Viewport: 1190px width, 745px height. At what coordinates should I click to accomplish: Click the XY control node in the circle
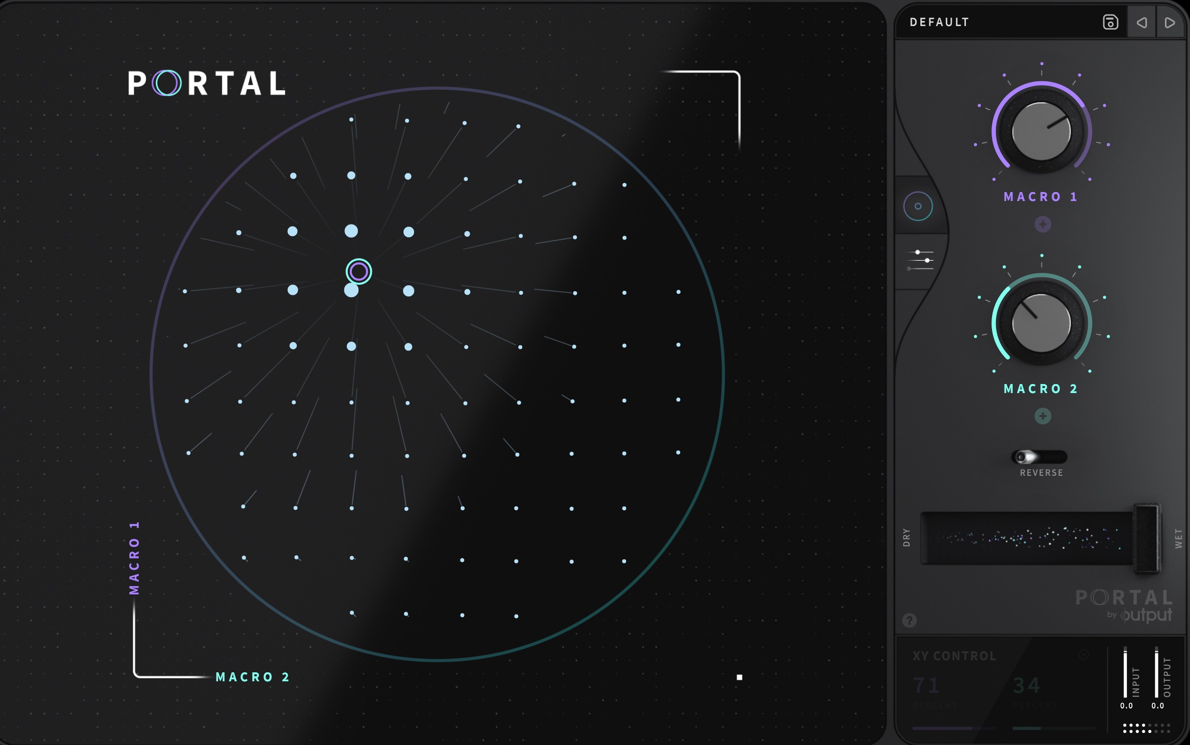coord(358,271)
